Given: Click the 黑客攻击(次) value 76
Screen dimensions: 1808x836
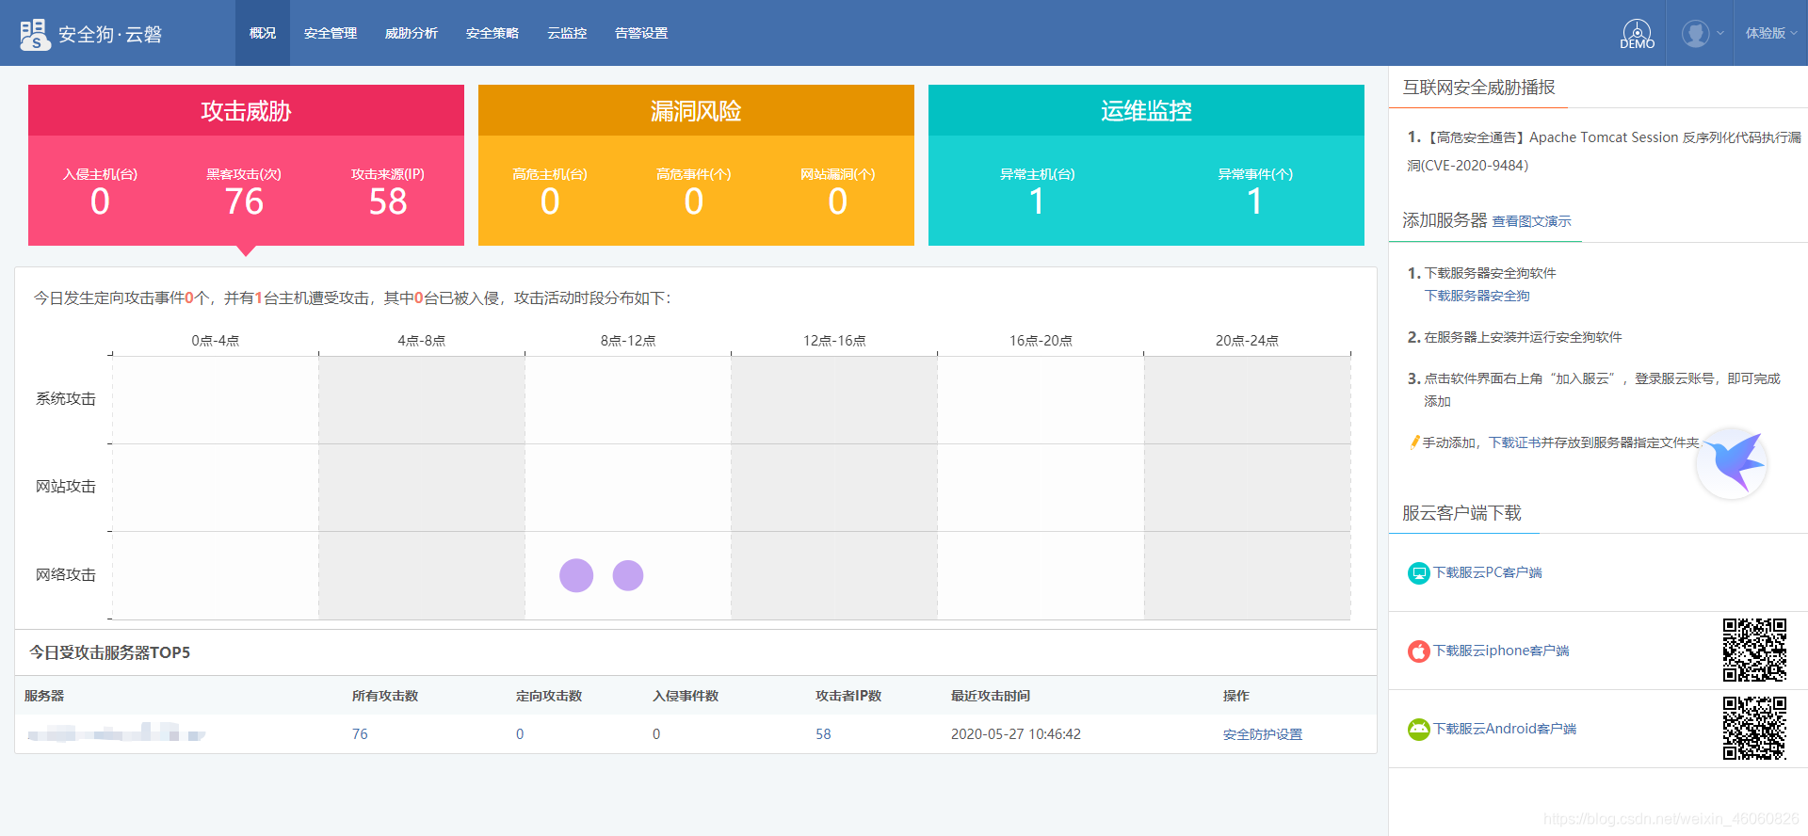Looking at the screenshot, I should [x=244, y=201].
